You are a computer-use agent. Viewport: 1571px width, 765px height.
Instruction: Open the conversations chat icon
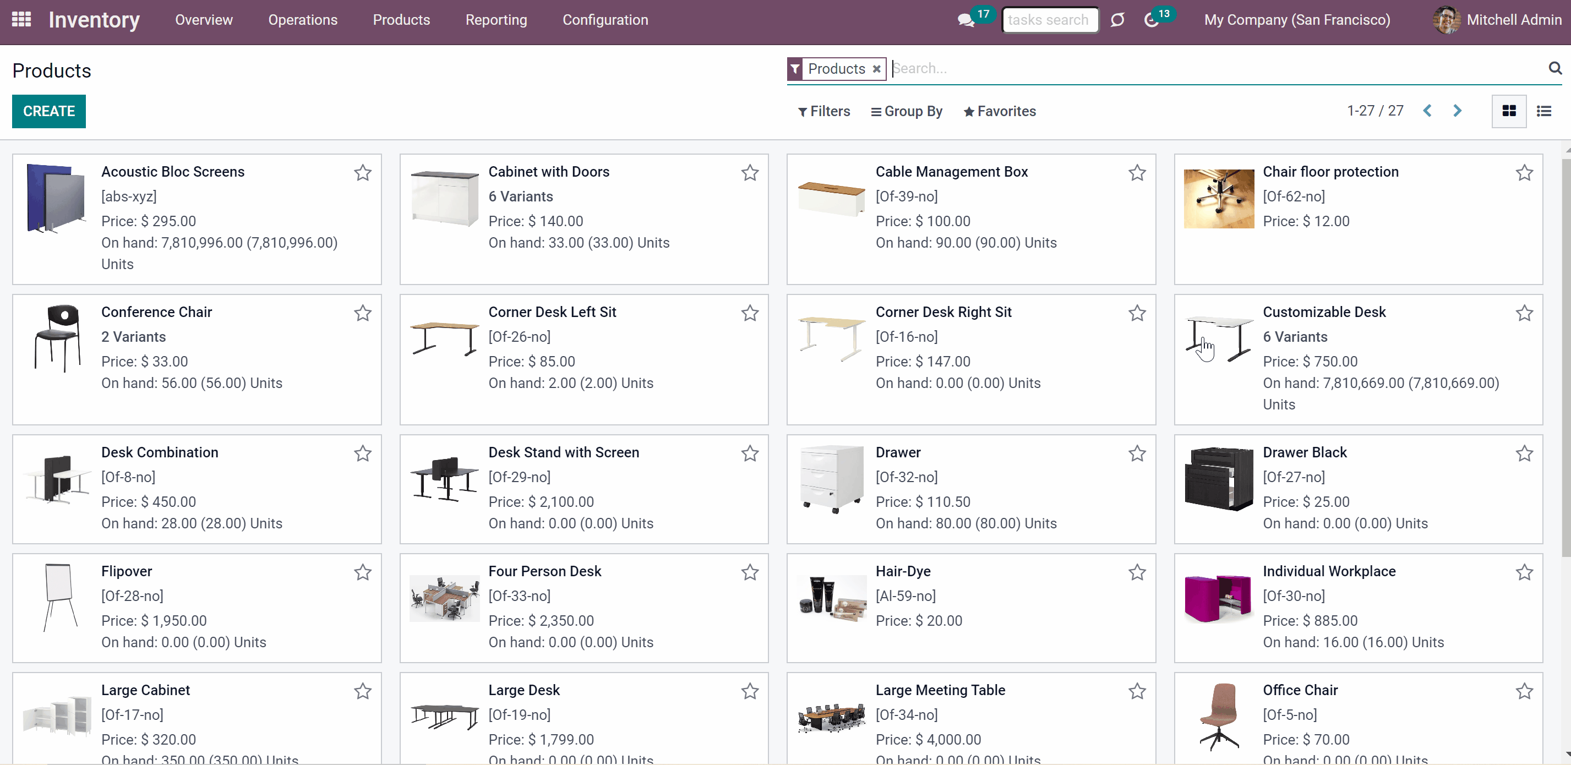(966, 20)
